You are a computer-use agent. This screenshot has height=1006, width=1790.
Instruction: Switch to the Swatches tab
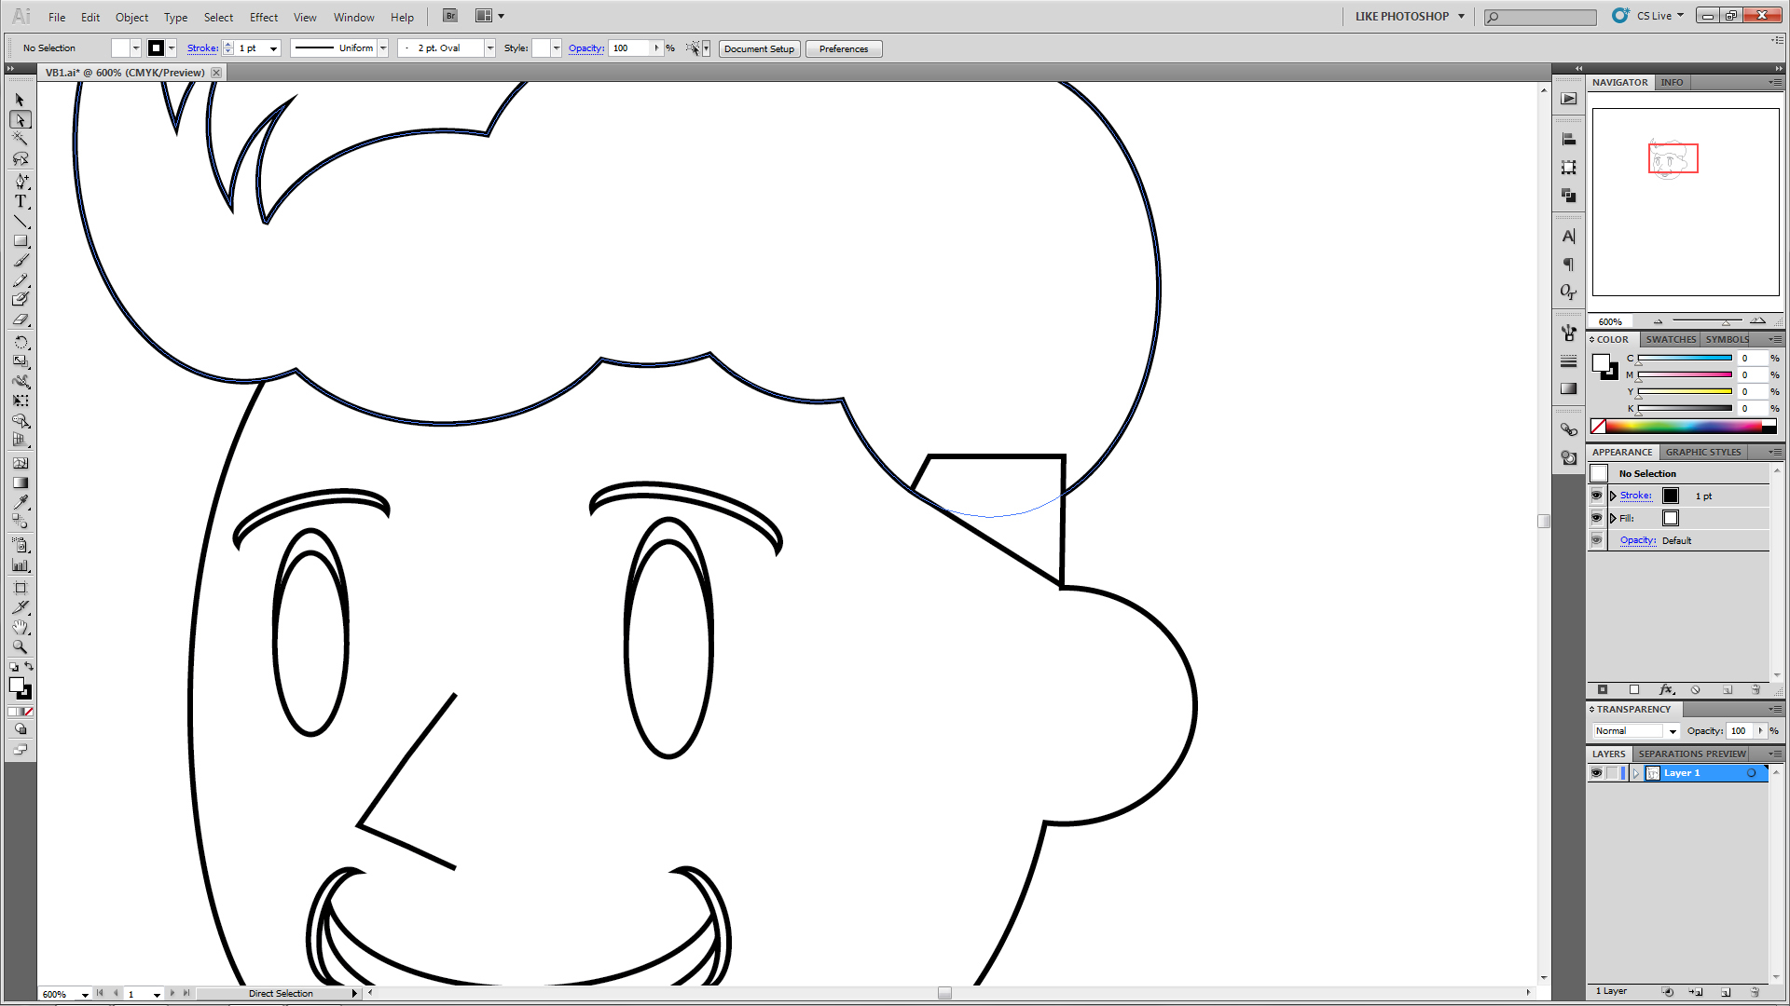click(x=1670, y=339)
